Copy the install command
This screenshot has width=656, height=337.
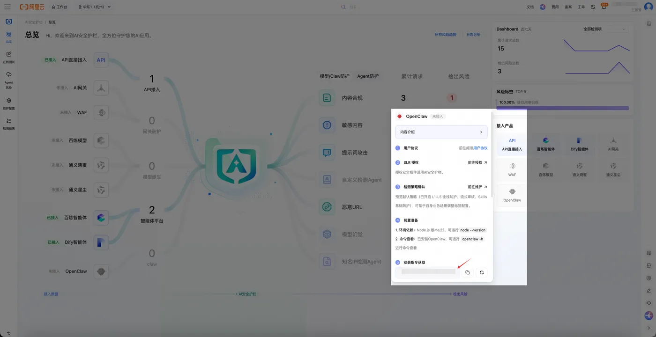(467, 272)
